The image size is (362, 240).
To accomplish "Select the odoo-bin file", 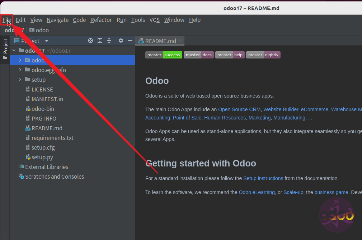I will [72, 109].
